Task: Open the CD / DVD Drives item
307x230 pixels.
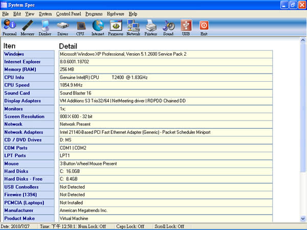Action: click(x=29, y=140)
